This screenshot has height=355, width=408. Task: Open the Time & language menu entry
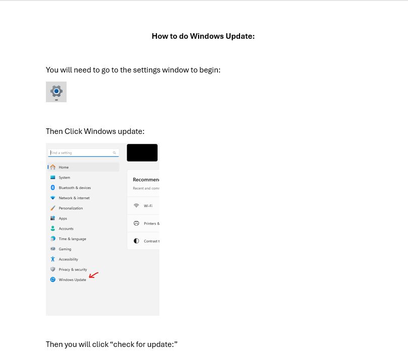(x=72, y=239)
